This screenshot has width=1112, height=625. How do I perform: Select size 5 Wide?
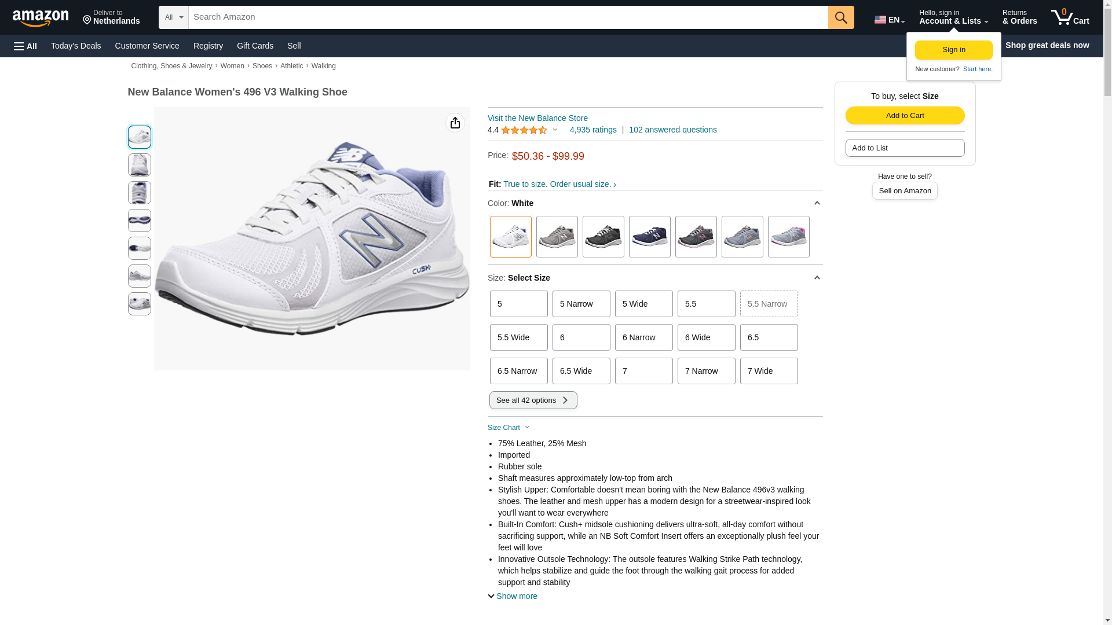(x=643, y=304)
